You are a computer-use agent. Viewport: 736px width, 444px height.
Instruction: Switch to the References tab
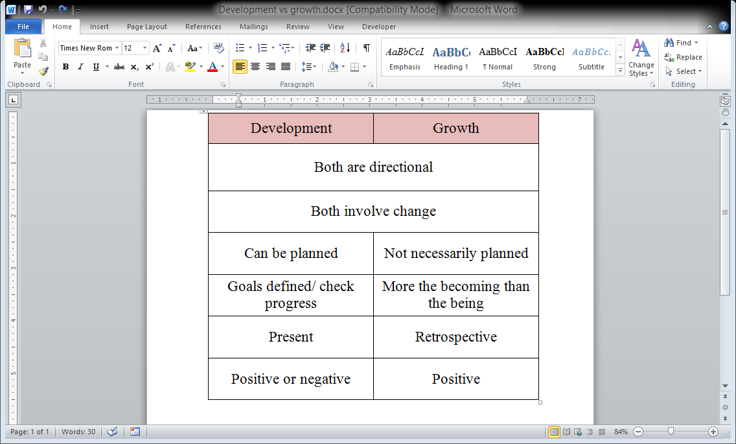click(x=203, y=27)
